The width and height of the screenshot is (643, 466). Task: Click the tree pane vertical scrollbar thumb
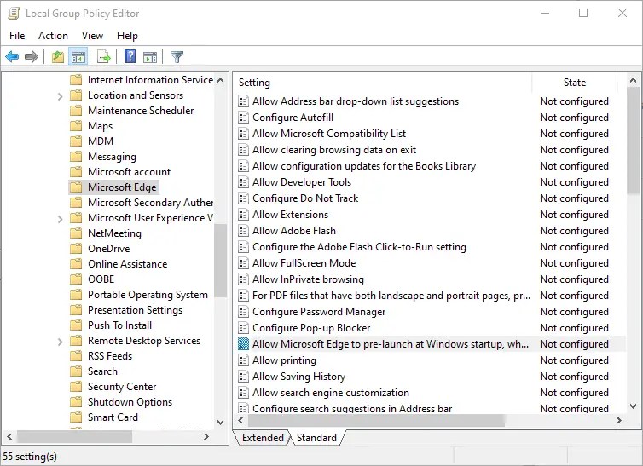221,261
